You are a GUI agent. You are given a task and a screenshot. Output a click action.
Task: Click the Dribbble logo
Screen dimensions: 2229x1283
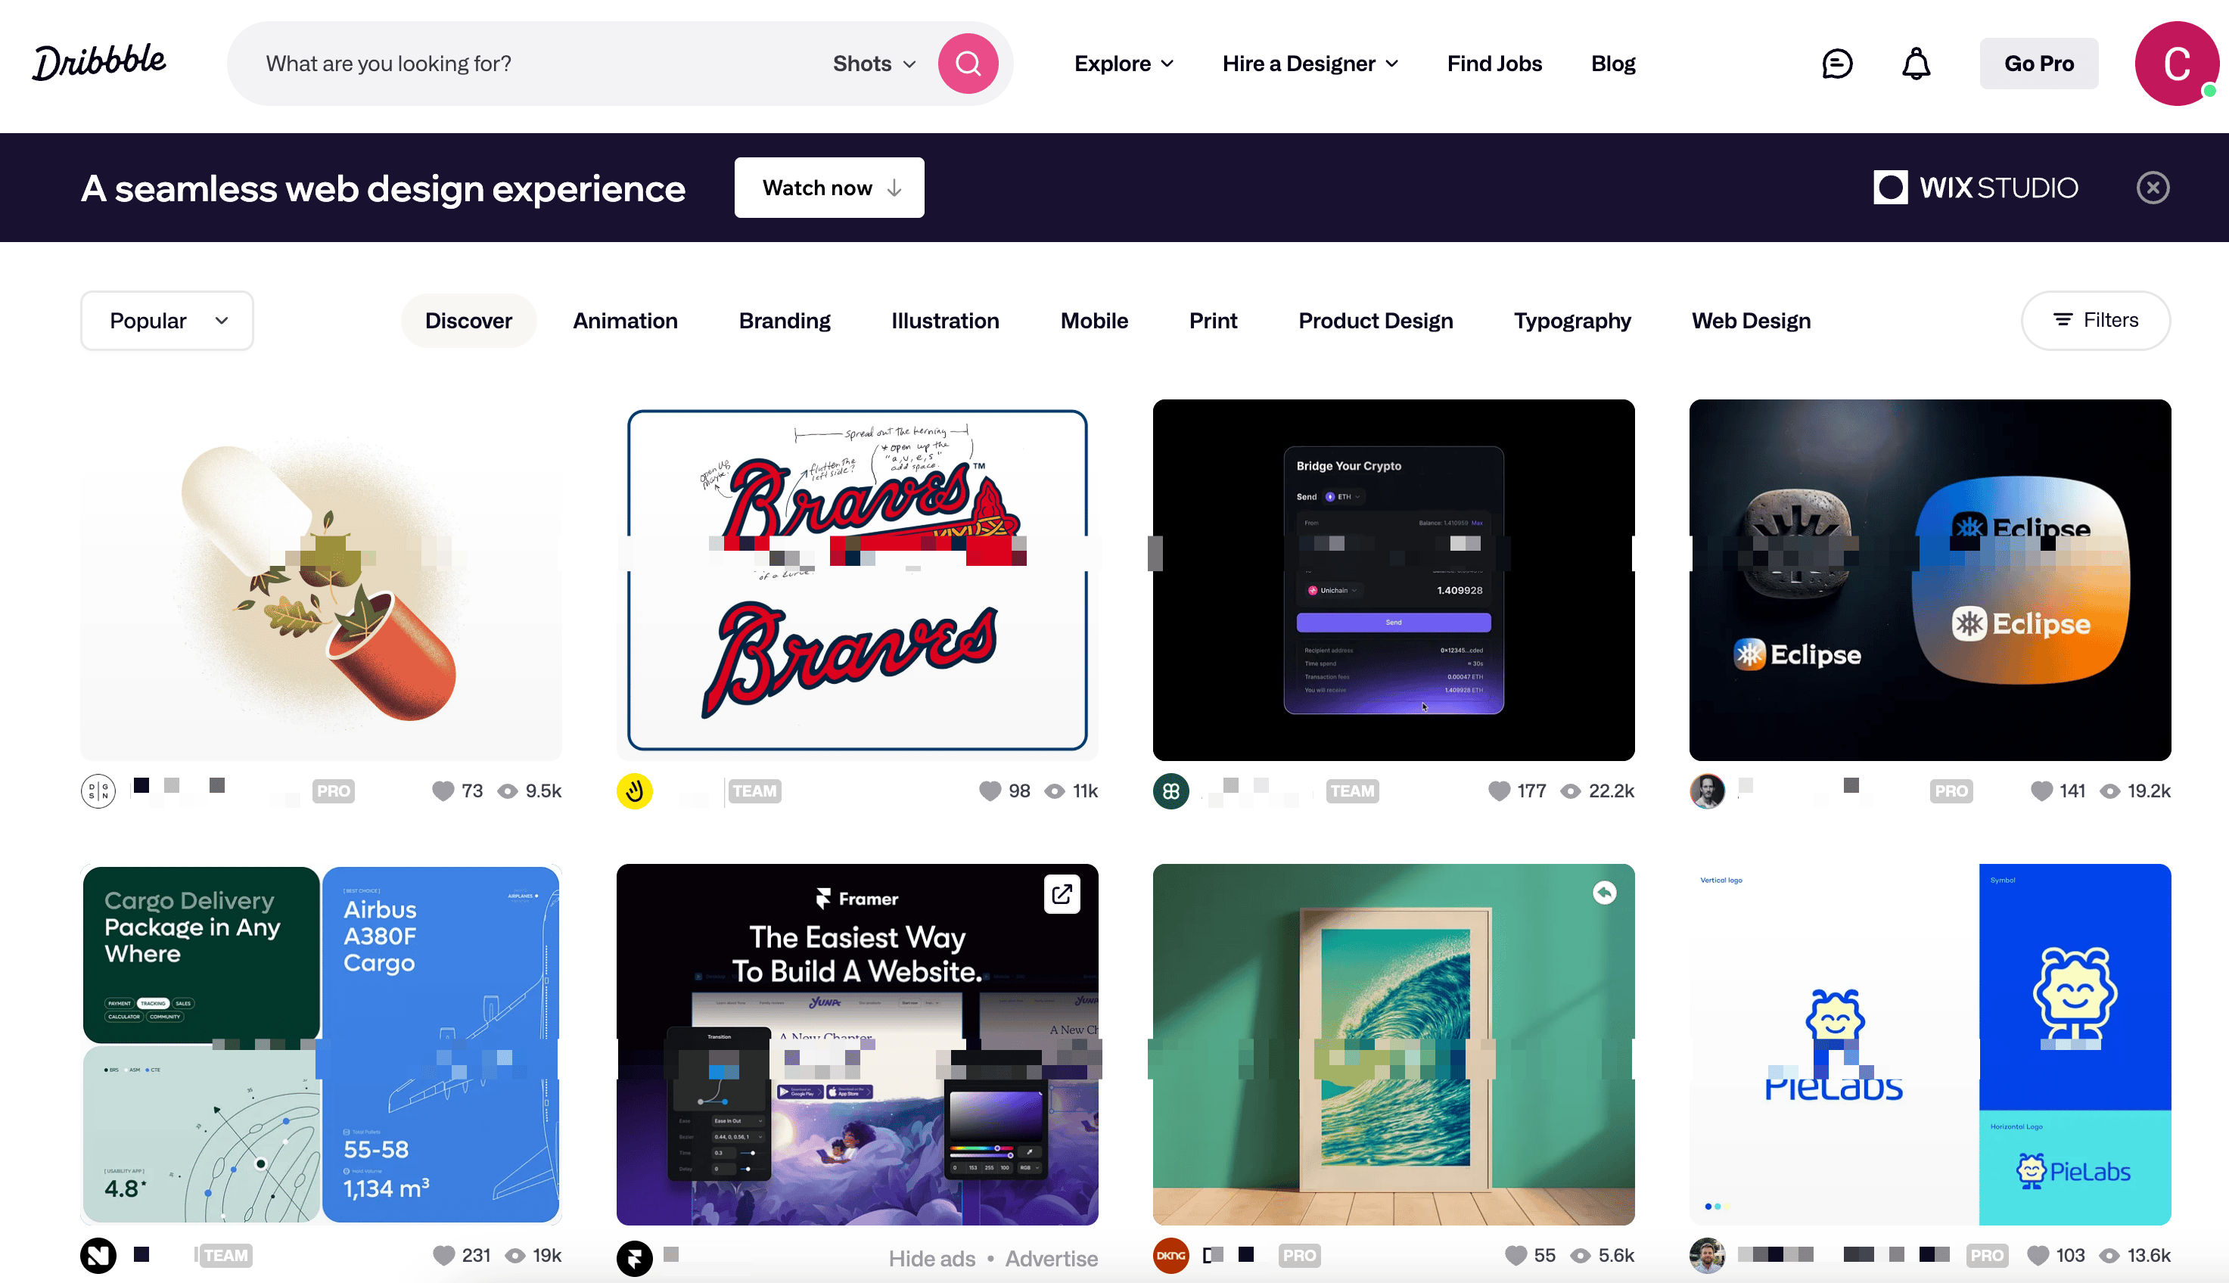point(98,63)
